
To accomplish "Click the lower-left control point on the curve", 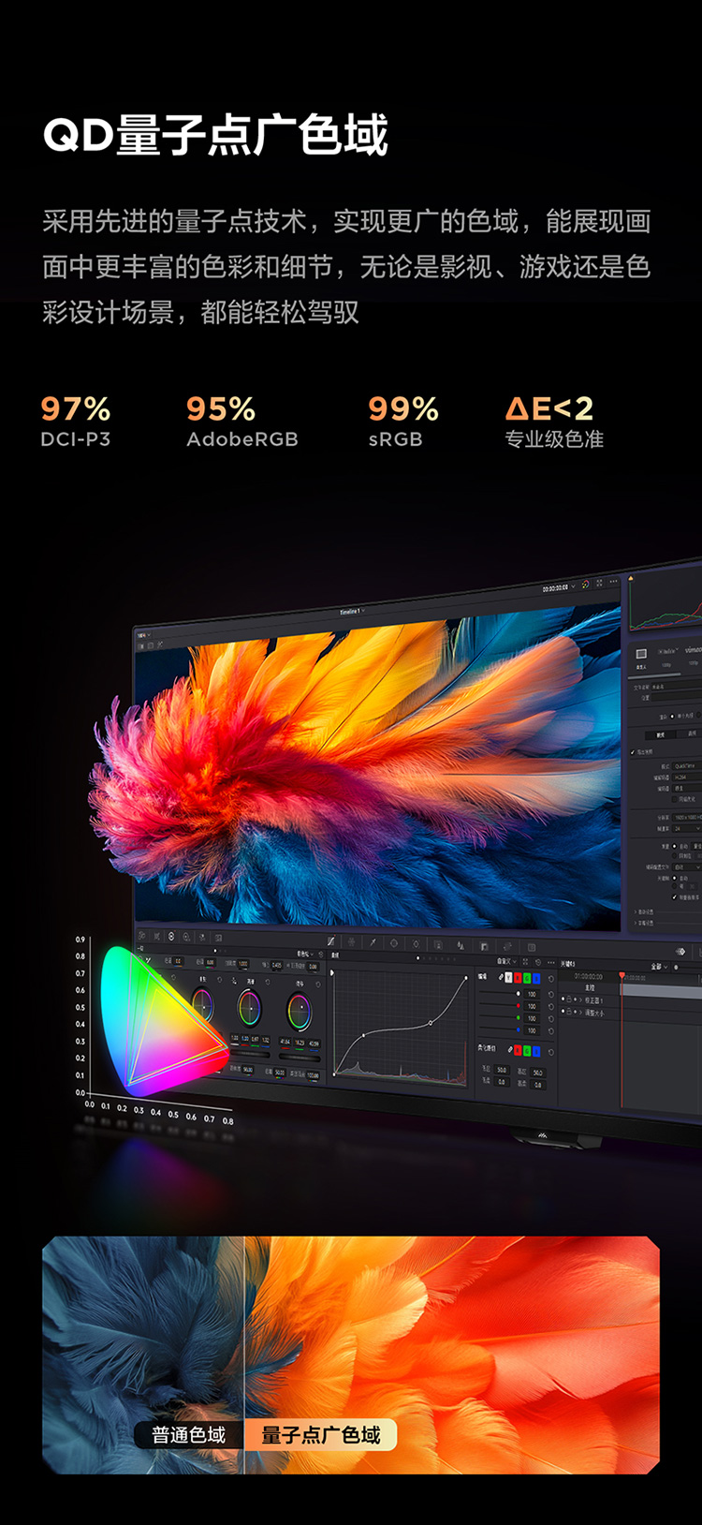I will pos(363,1035).
